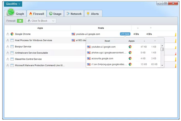Click the Apps column header
This screenshot has width=181, height=121.
tap(40, 28)
